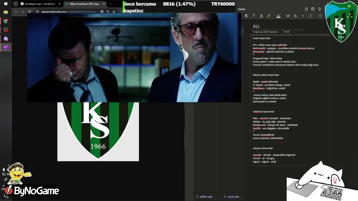Close the Kocaelispor logo Google tab
Image resolution: width=358 pixels, height=201 pixels.
point(59,4)
